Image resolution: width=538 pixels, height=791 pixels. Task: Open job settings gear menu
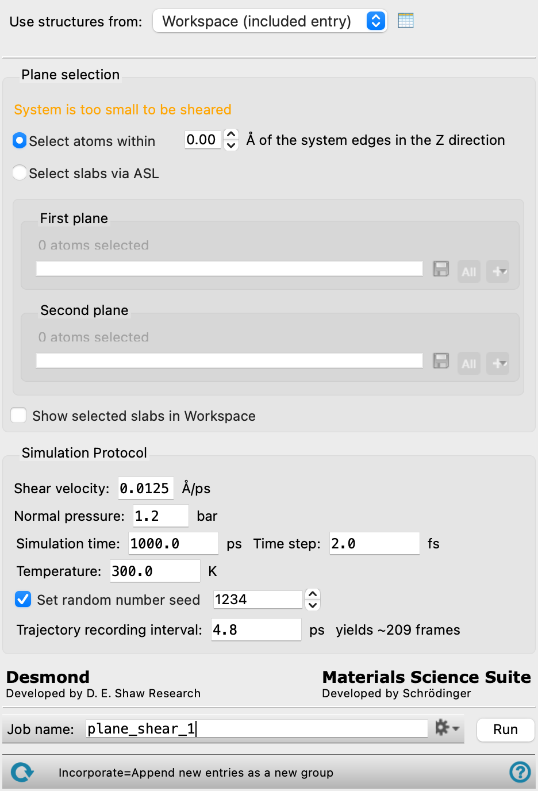click(x=447, y=728)
